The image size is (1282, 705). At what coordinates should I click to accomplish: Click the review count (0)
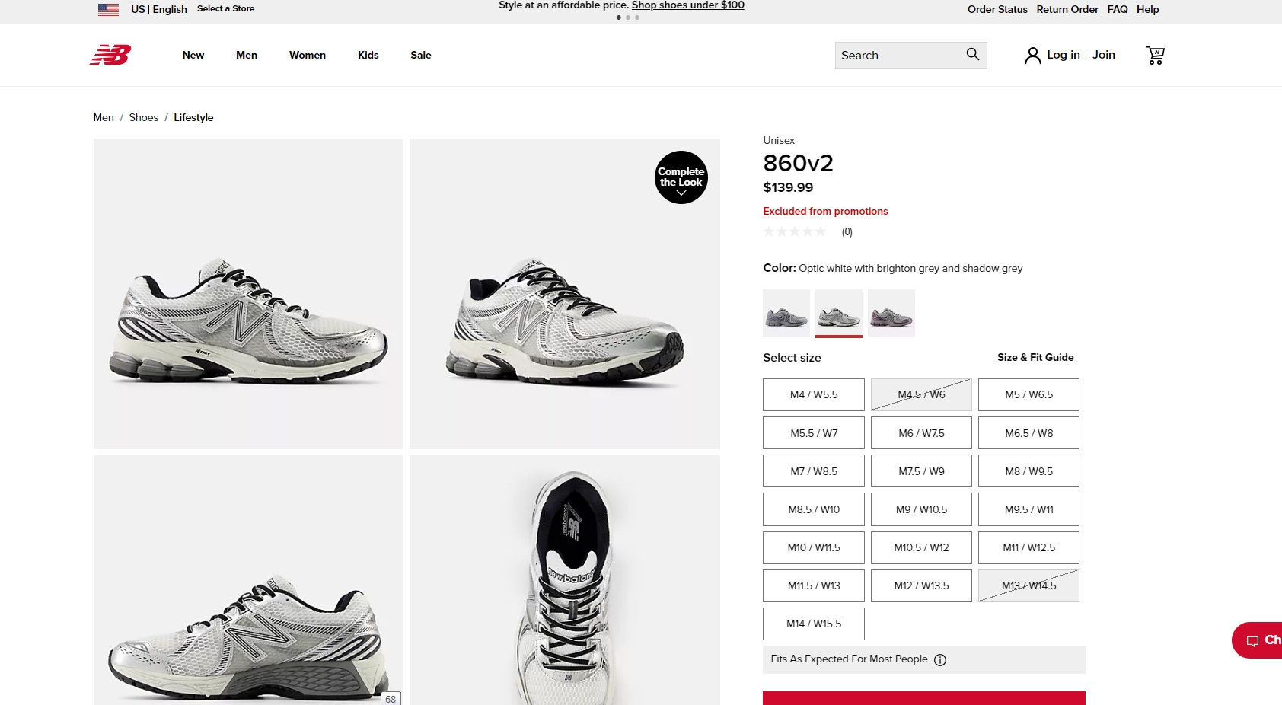click(x=847, y=232)
